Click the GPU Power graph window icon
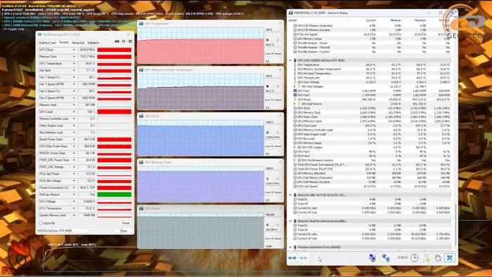 click(x=141, y=208)
